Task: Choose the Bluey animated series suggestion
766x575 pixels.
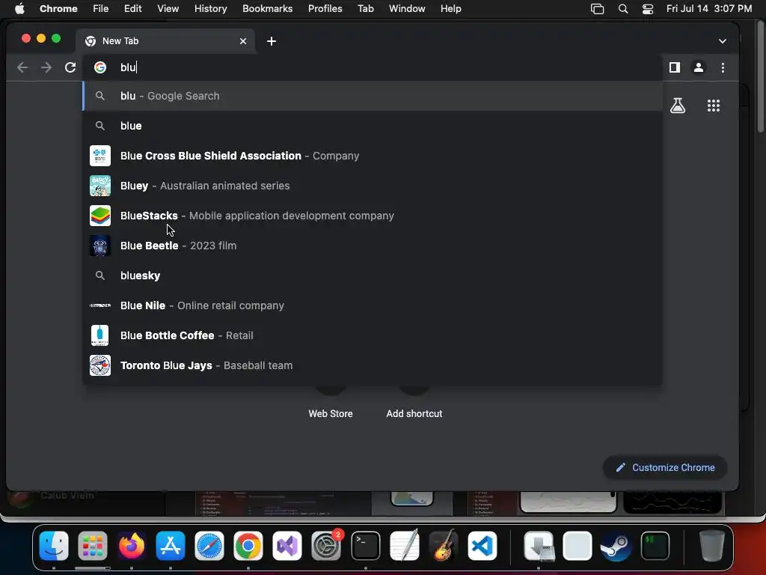Action: 373,186
